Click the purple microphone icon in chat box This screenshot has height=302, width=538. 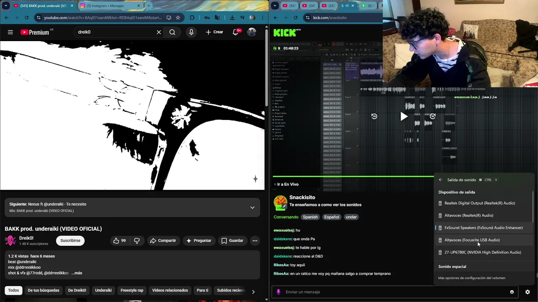[278, 292]
